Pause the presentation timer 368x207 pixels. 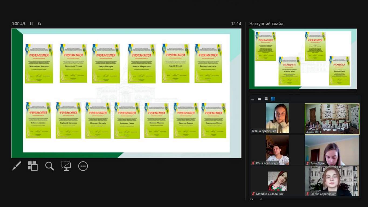click(31, 24)
